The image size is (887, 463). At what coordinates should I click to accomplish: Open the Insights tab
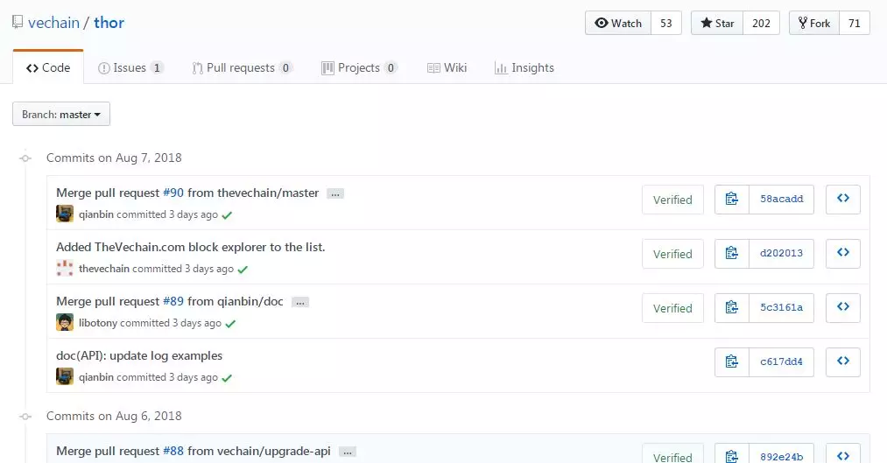pyautogui.click(x=524, y=68)
